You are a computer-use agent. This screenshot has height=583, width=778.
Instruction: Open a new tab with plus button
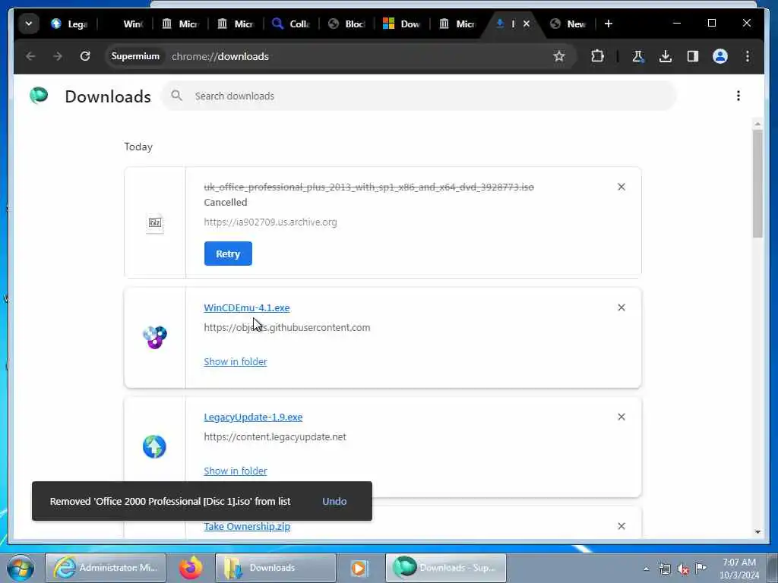click(x=609, y=24)
